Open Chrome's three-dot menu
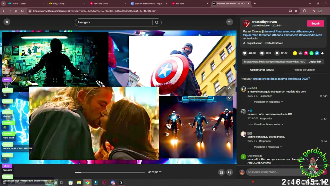 point(326,11)
